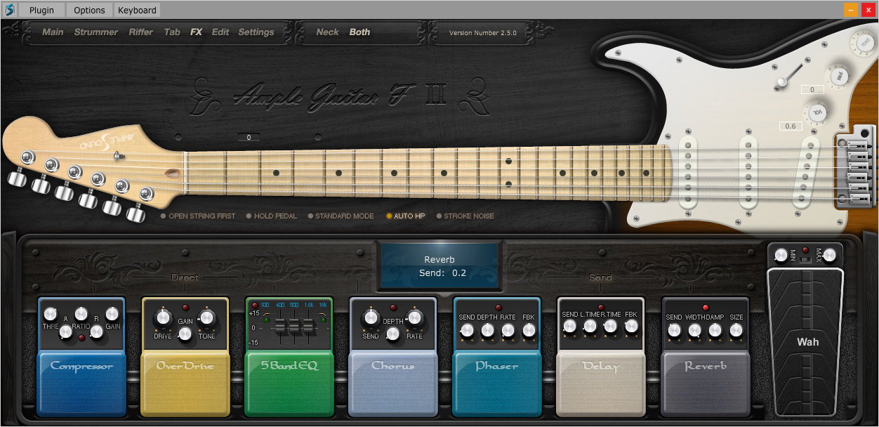This screenshot has width=879, height=427.
Task: Click the Wah MAX knob
Action: (831, 255)
